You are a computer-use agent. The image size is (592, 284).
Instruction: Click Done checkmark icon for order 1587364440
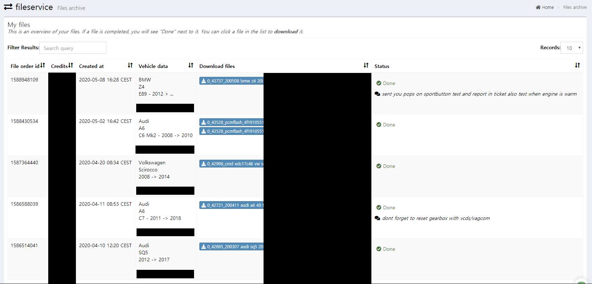click(379, 166)
